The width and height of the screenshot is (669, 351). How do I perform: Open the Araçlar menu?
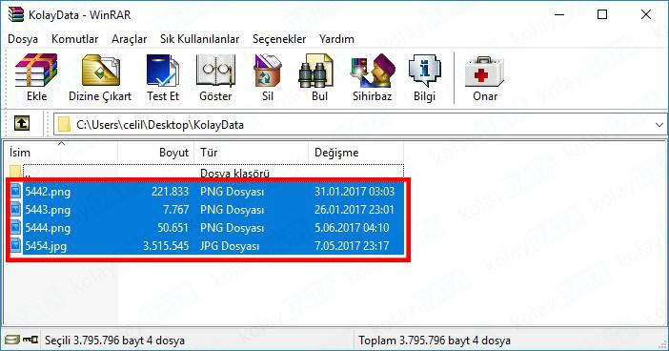coord(130,39)
